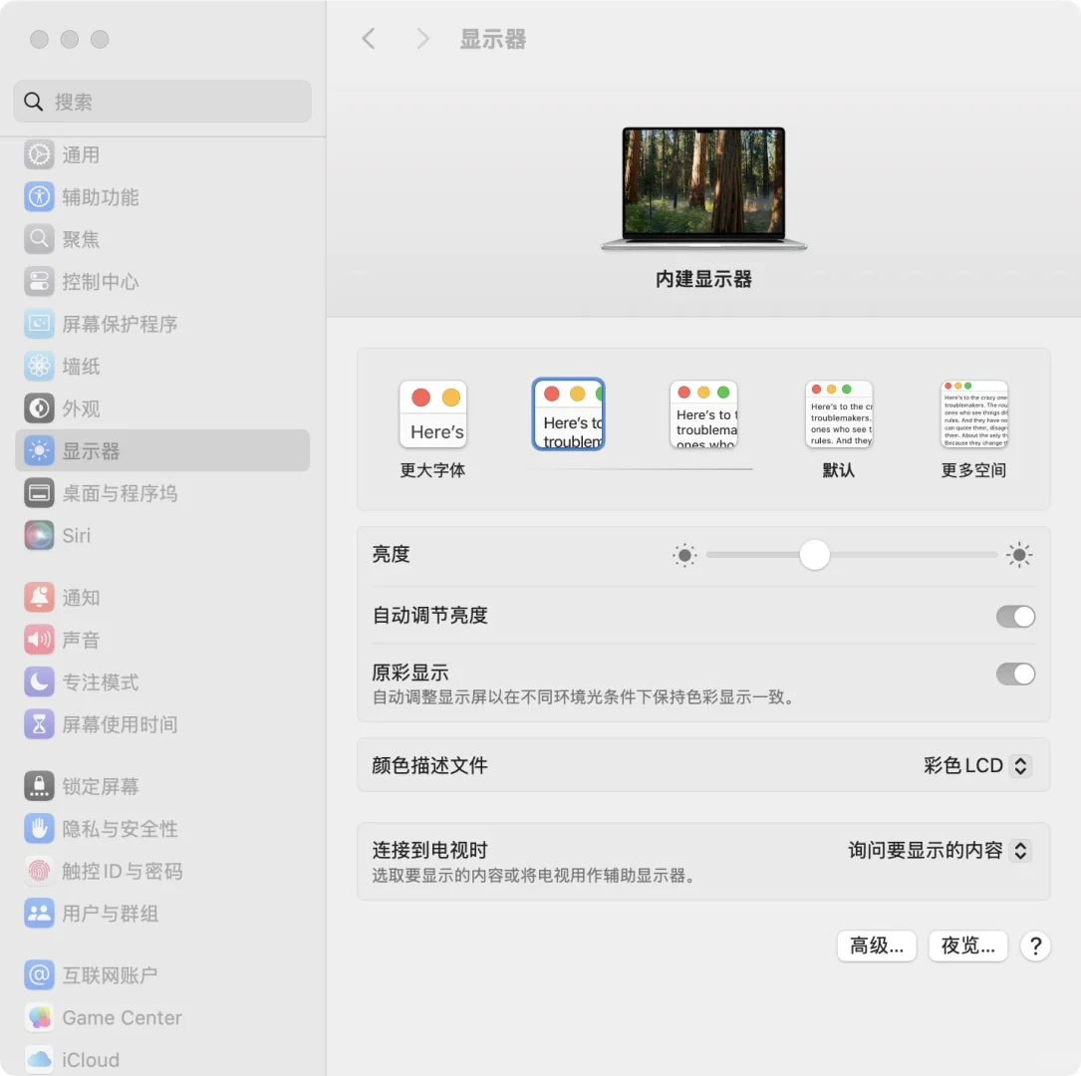Open 辅助功能 accessibility icon
This screenshot has width=1081, height=1076.
point(39,197)
